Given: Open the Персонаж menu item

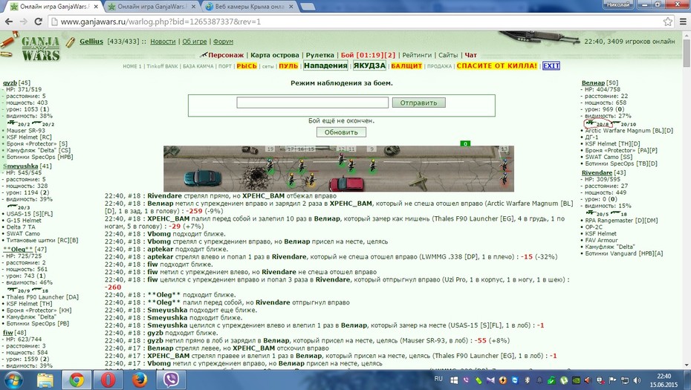Looking at the screenshot, I should coord(226,55).
